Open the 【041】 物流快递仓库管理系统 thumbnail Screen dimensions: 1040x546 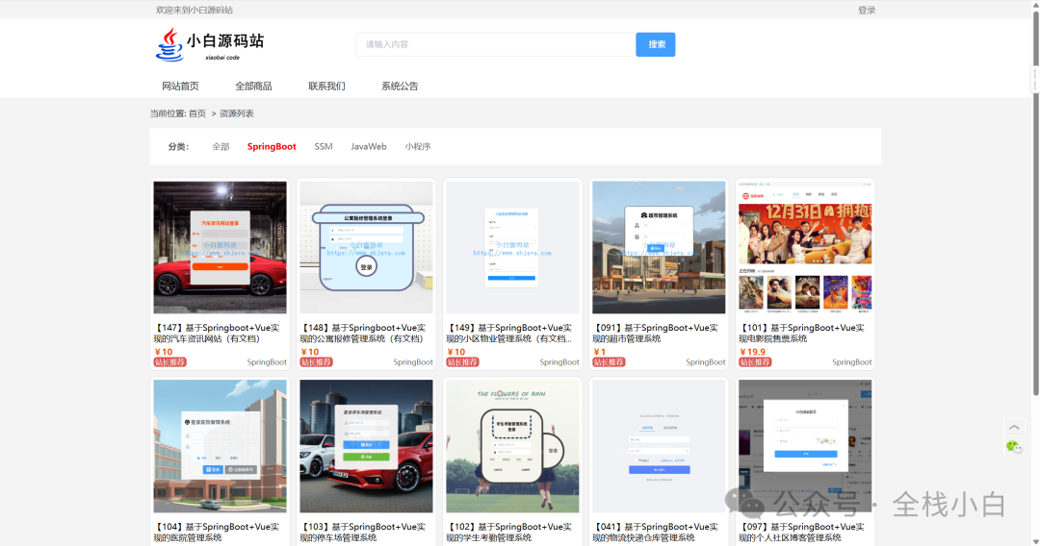click(659, 446)
